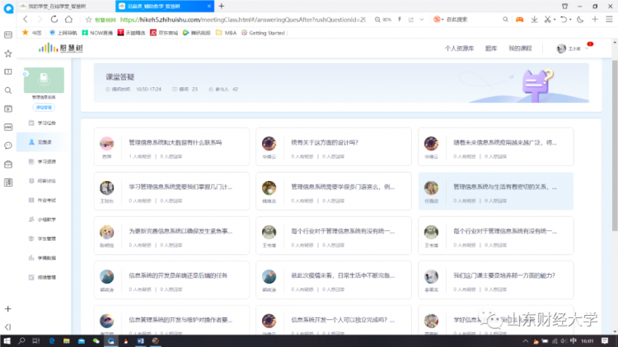Screen dimensions: 618x347
Task: Open the LIVE icon in the browser sidebar
Action: [8, 127]
